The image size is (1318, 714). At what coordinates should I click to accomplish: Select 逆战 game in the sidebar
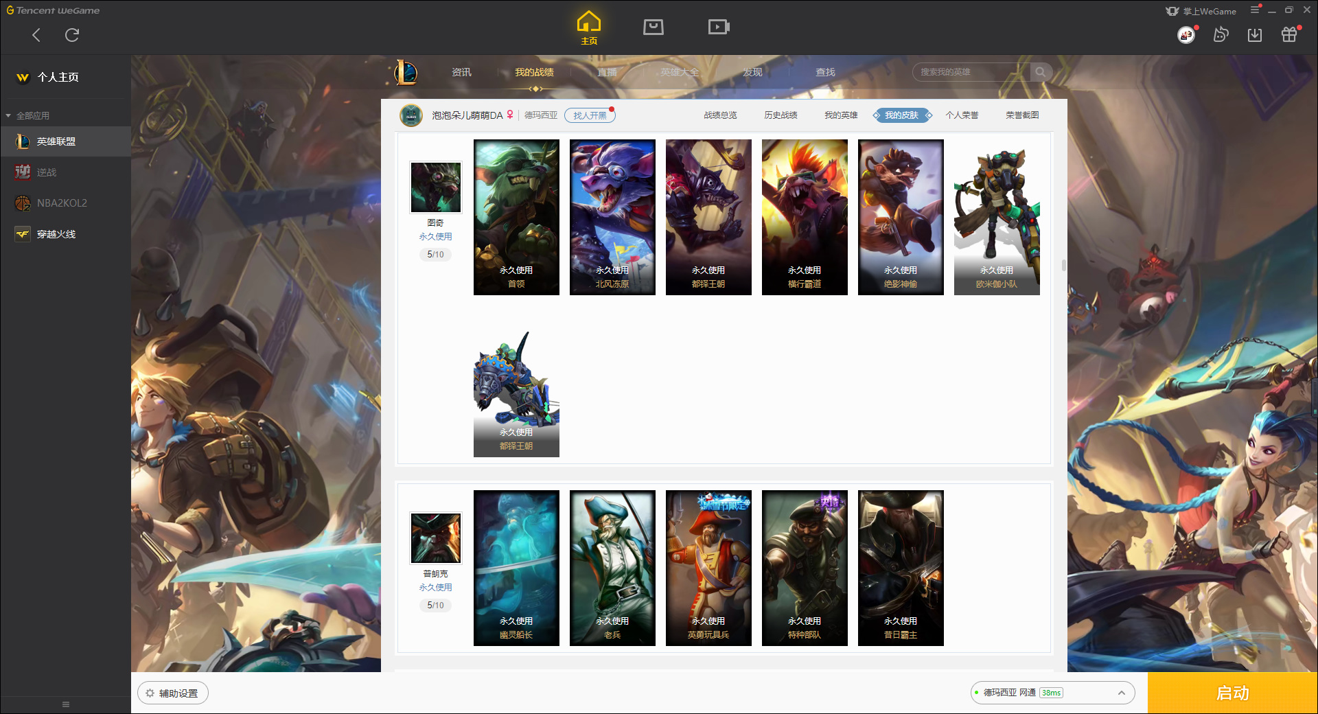[x=65, y=172]
